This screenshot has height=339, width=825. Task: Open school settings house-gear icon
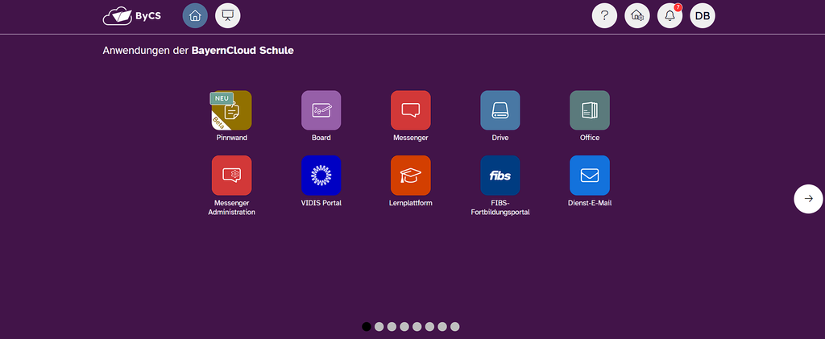[x=637, y=16]
